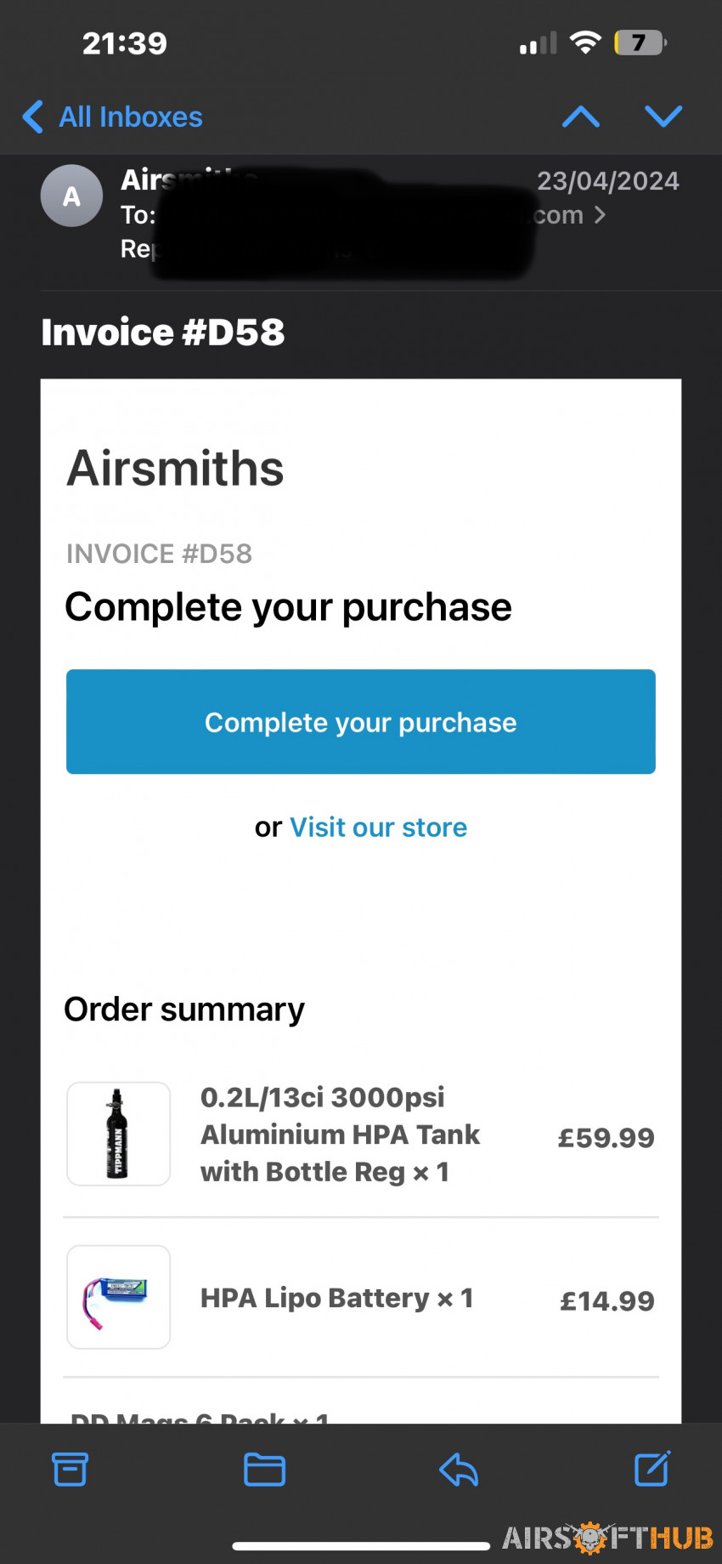Tap the sender avatar with letter A

pyautogui.click(x=72, y=196)
